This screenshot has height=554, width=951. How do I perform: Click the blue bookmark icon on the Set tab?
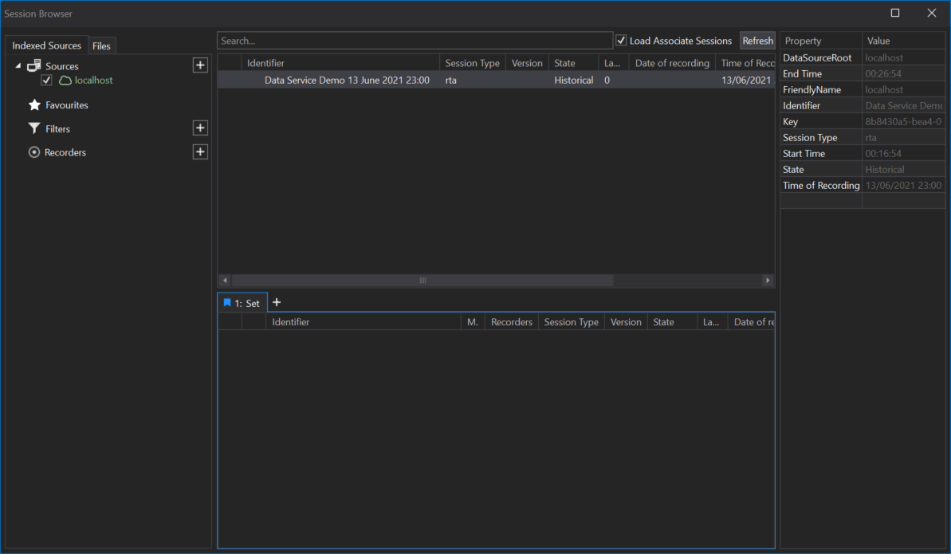[x=226, y=302]
